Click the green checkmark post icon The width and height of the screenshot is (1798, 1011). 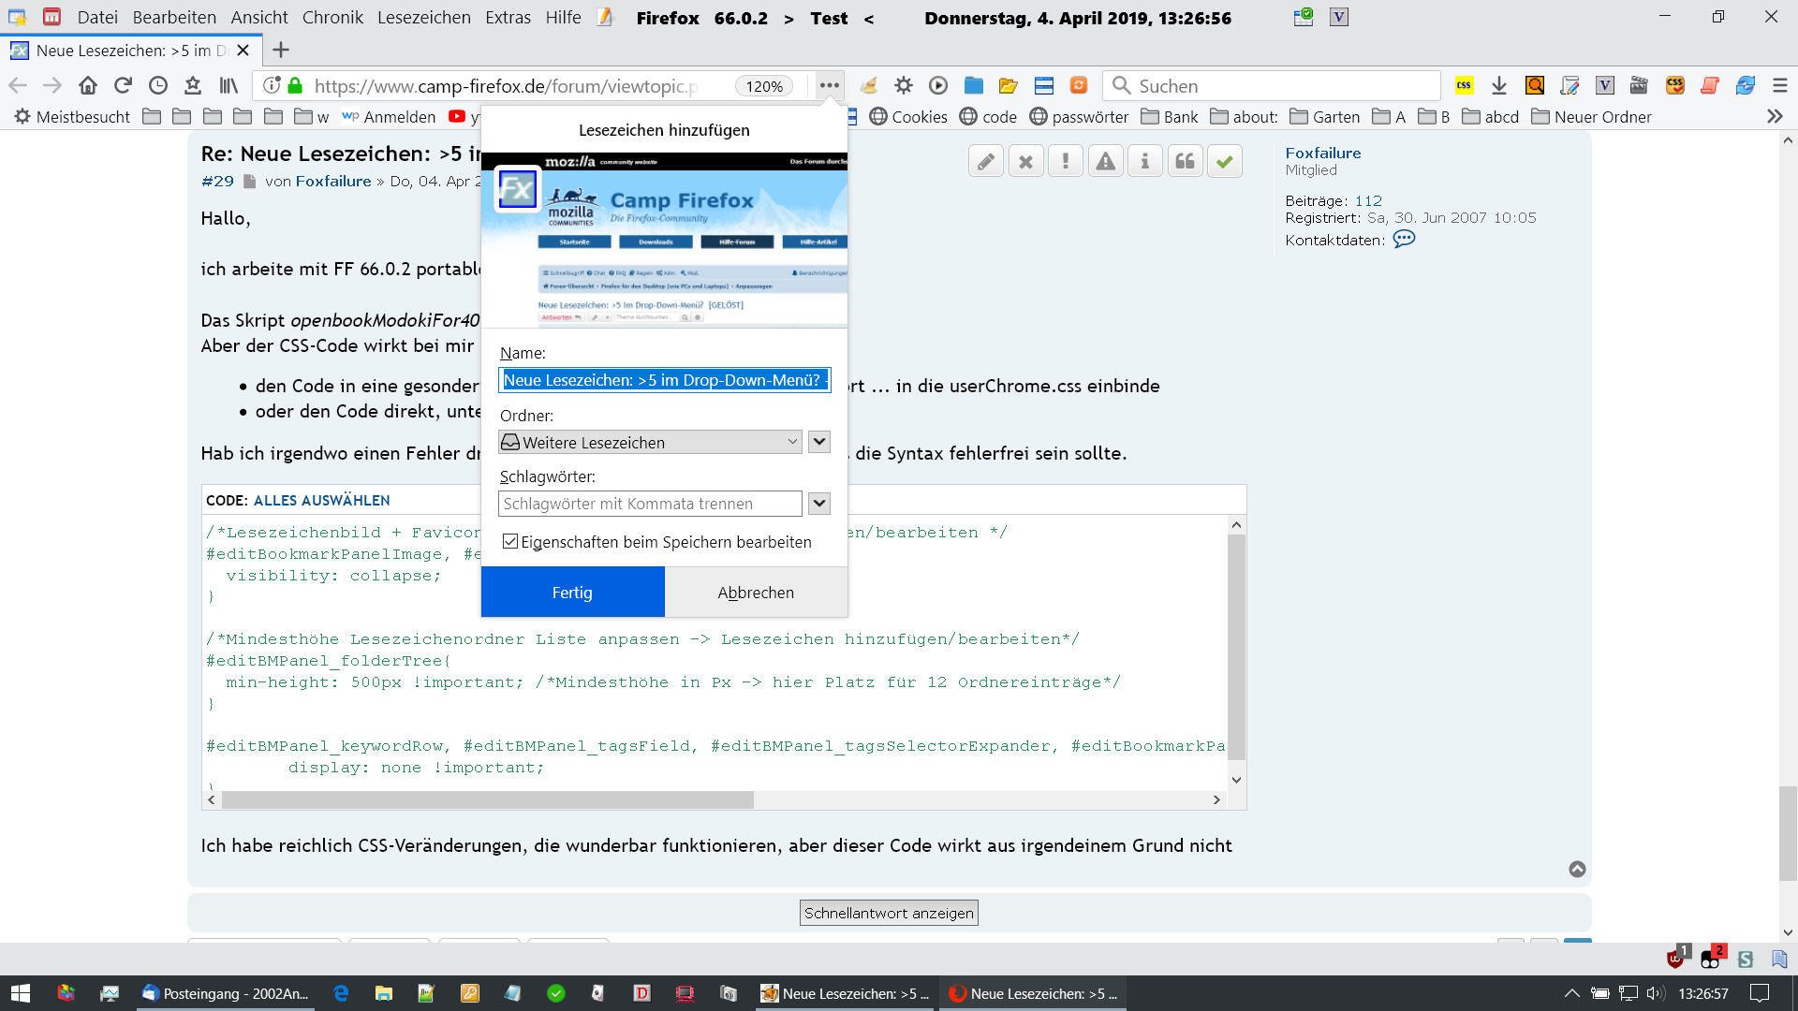point(1224,162)
